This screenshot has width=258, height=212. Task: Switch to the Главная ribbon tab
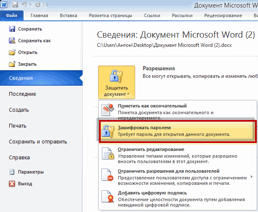(x=39, y=15)
